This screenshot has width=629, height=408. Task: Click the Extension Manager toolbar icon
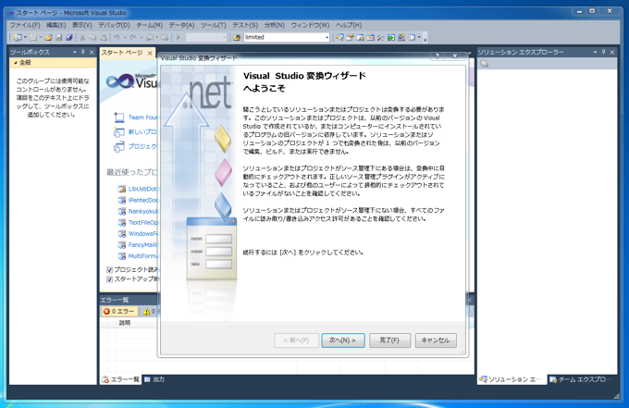click(401, 37)
